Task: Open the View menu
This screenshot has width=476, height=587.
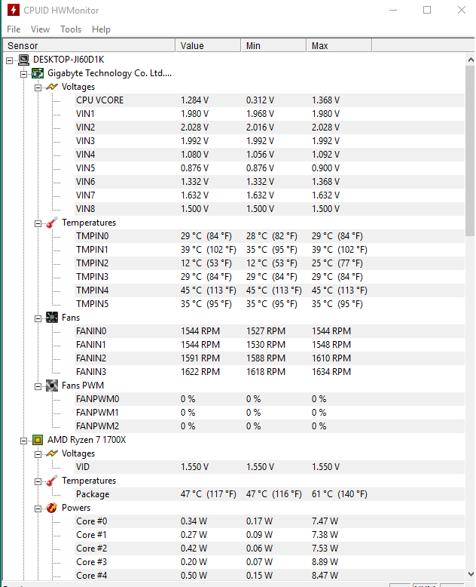Action: pyautogui.click(x=40, y=29)
